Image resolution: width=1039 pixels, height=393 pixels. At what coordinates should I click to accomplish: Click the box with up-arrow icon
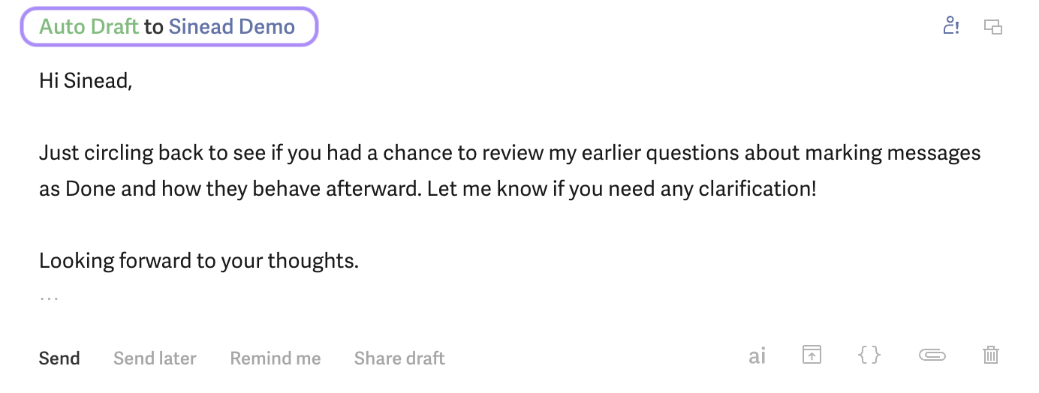click(812, 355)
